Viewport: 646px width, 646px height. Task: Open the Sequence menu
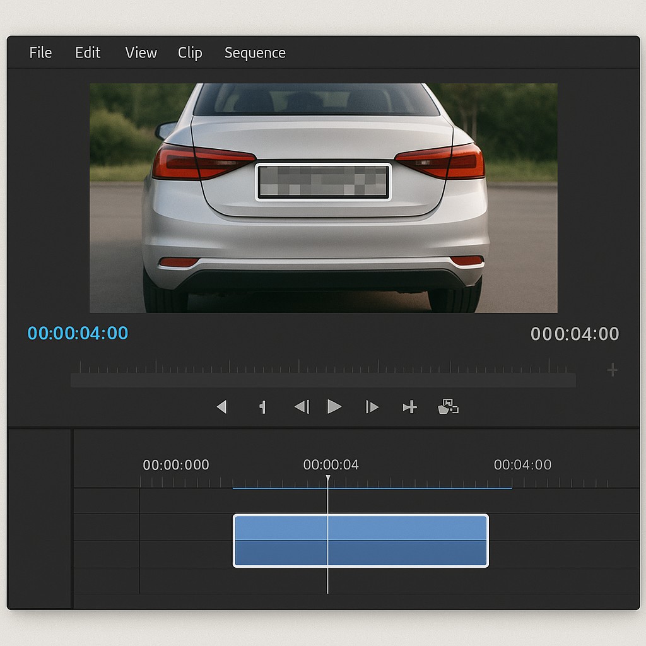(x=255, y=53)
